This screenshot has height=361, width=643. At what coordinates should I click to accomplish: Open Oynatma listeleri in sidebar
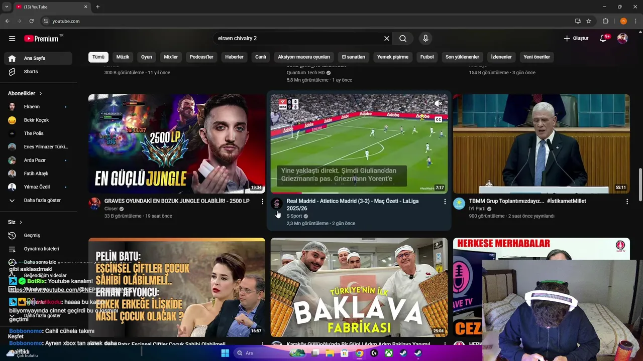click(38, 249)
